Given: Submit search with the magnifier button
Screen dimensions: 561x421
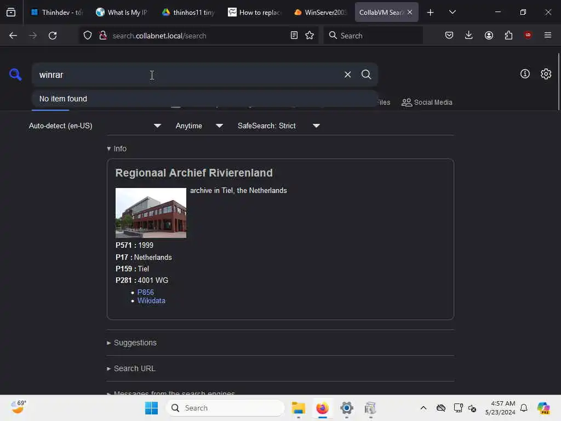Looking at the screenshot, I should [x=366, y=75].
